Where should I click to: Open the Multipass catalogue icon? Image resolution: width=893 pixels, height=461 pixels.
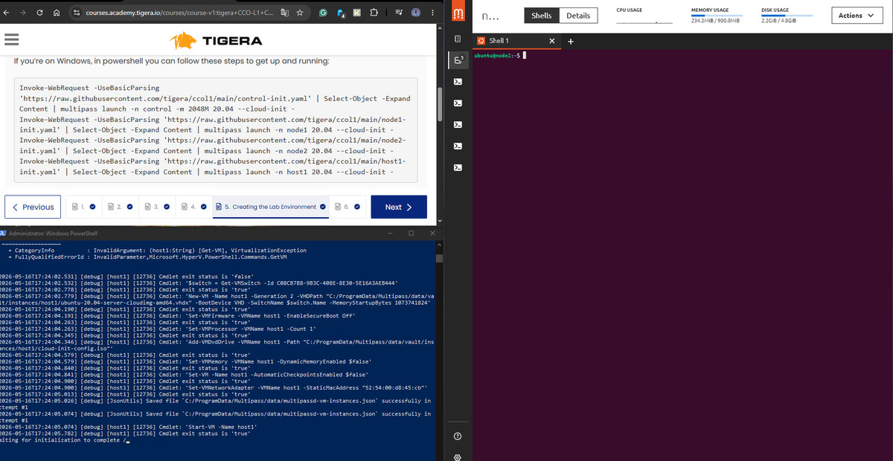click(x=458, y=39)
